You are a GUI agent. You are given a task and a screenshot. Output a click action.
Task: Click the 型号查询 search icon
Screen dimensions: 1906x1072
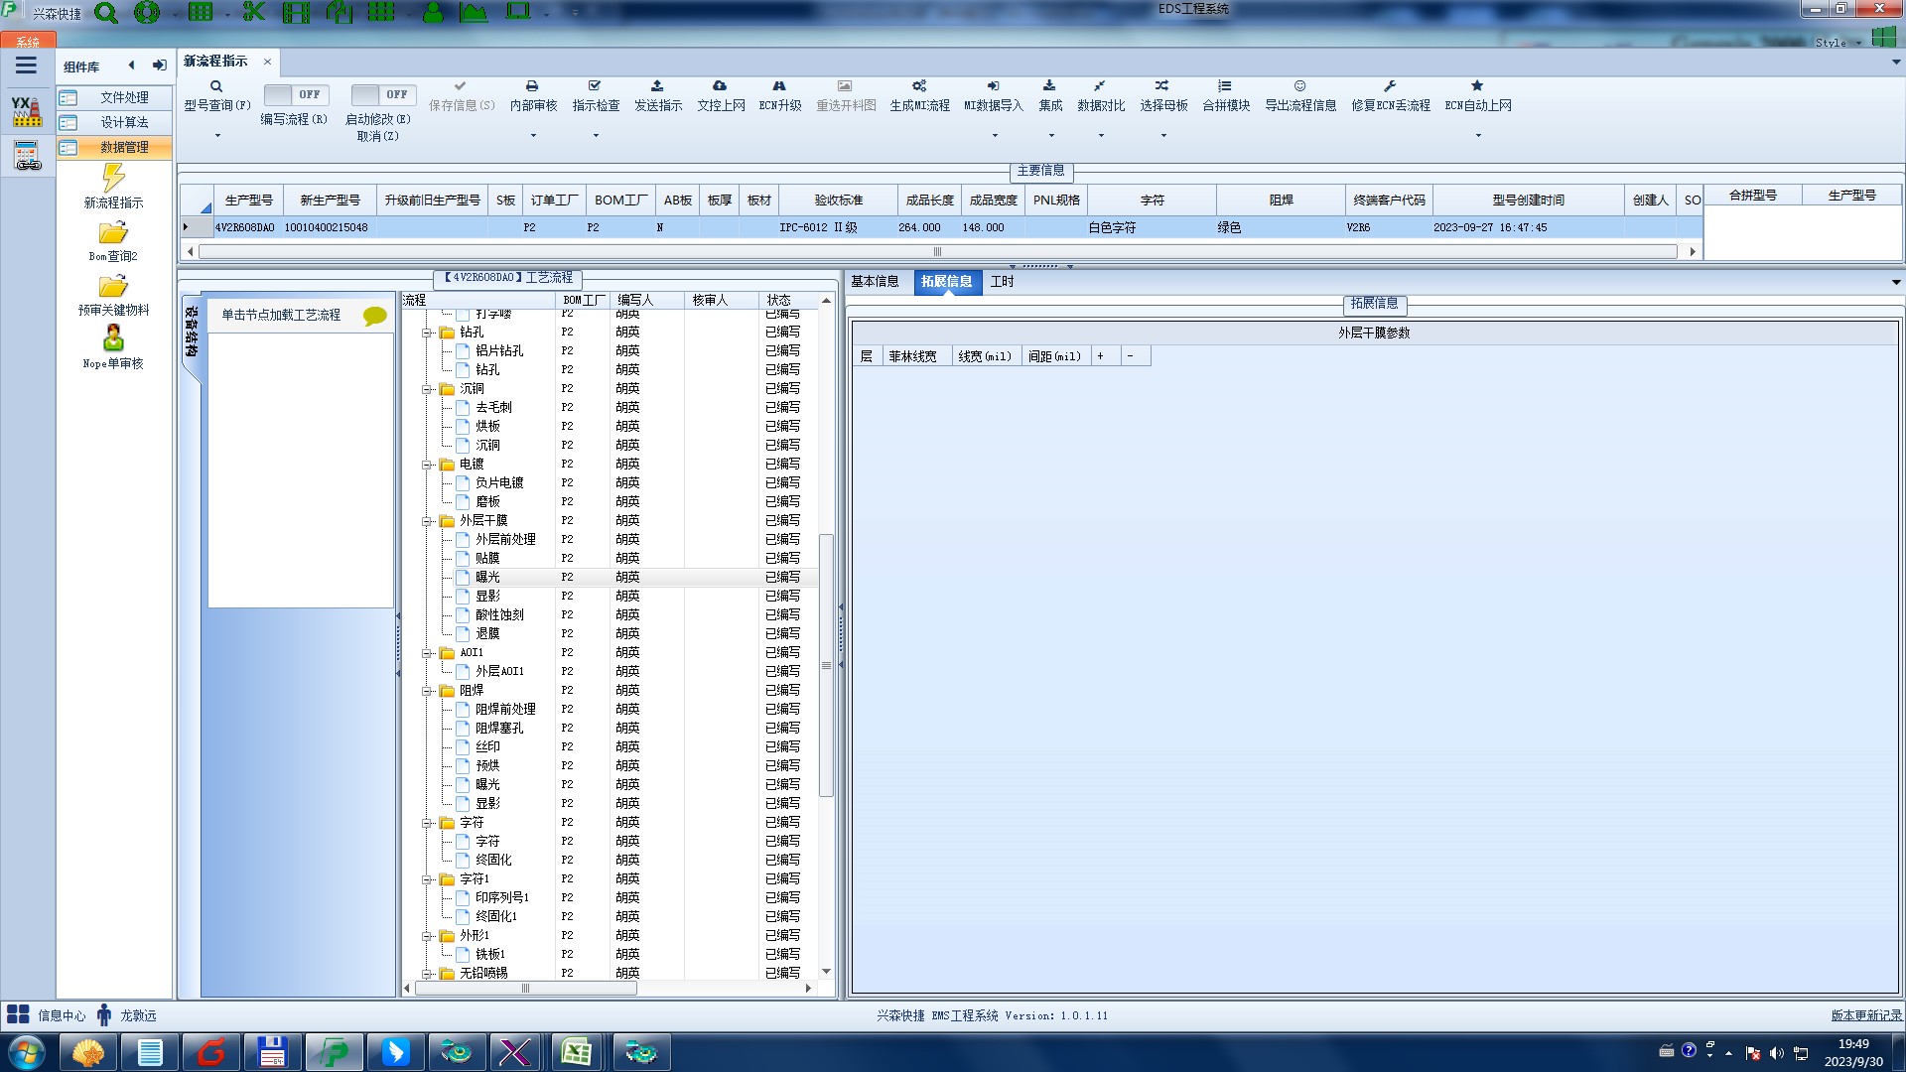pos(216,86)
